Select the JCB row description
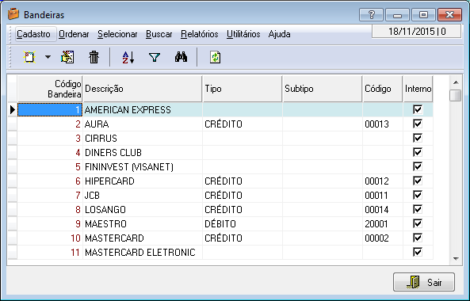The image size is (470, 301). (143, 196)
